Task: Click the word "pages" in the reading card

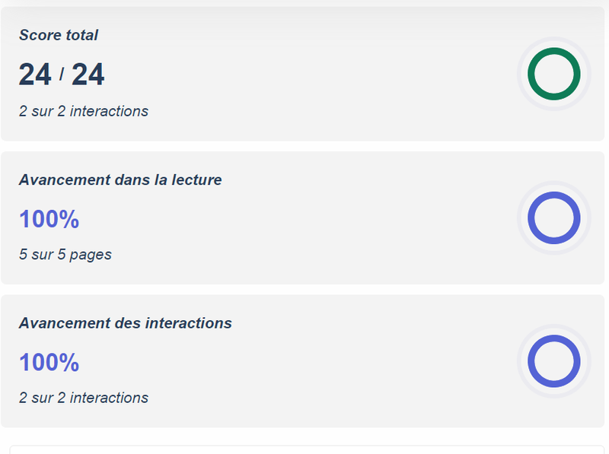Action: tap(91, 255)
